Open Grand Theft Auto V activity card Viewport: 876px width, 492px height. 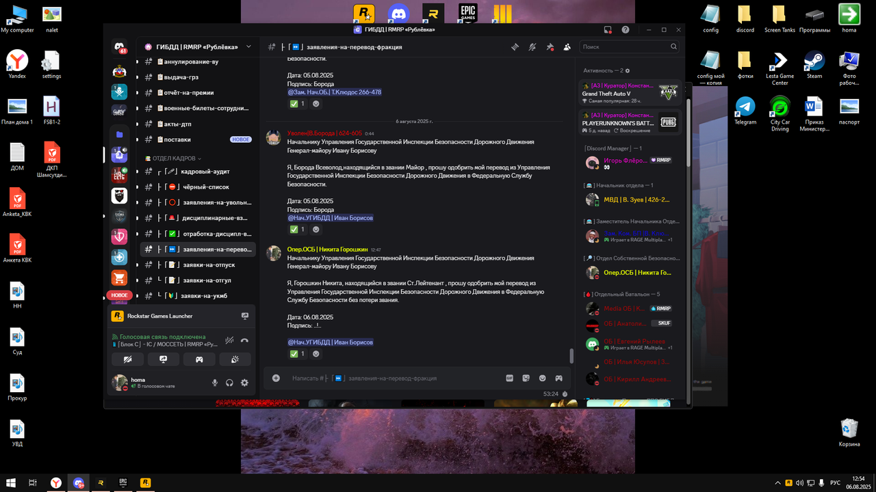(630, 92)
